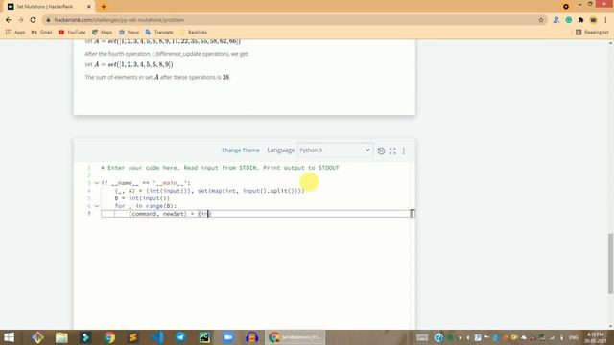Image resolution: width=614 pixels, height=345 pixels.
Task: Open the Chrome three-dot menu
Action: point(605,20)
